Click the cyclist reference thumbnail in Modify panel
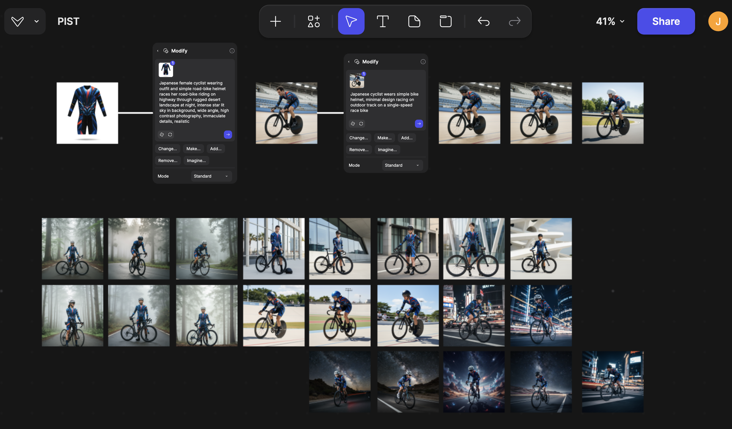Screen dimensions: 732x429 click(x=357, y=81)
